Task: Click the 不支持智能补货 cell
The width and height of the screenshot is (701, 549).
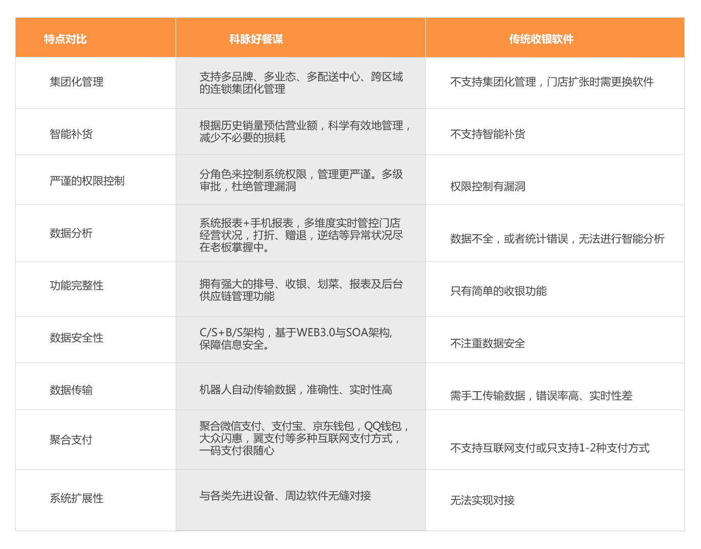Action: [555, 132]
